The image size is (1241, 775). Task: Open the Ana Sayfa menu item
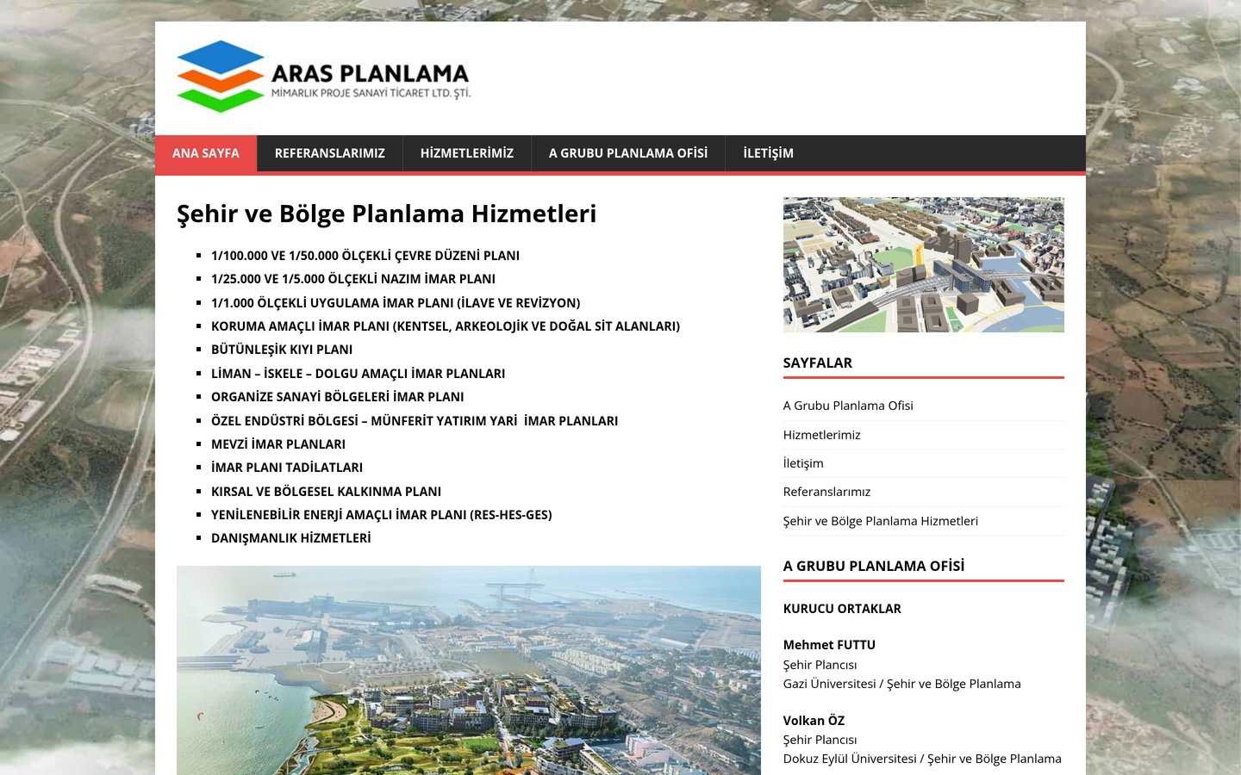click(206, 153)
